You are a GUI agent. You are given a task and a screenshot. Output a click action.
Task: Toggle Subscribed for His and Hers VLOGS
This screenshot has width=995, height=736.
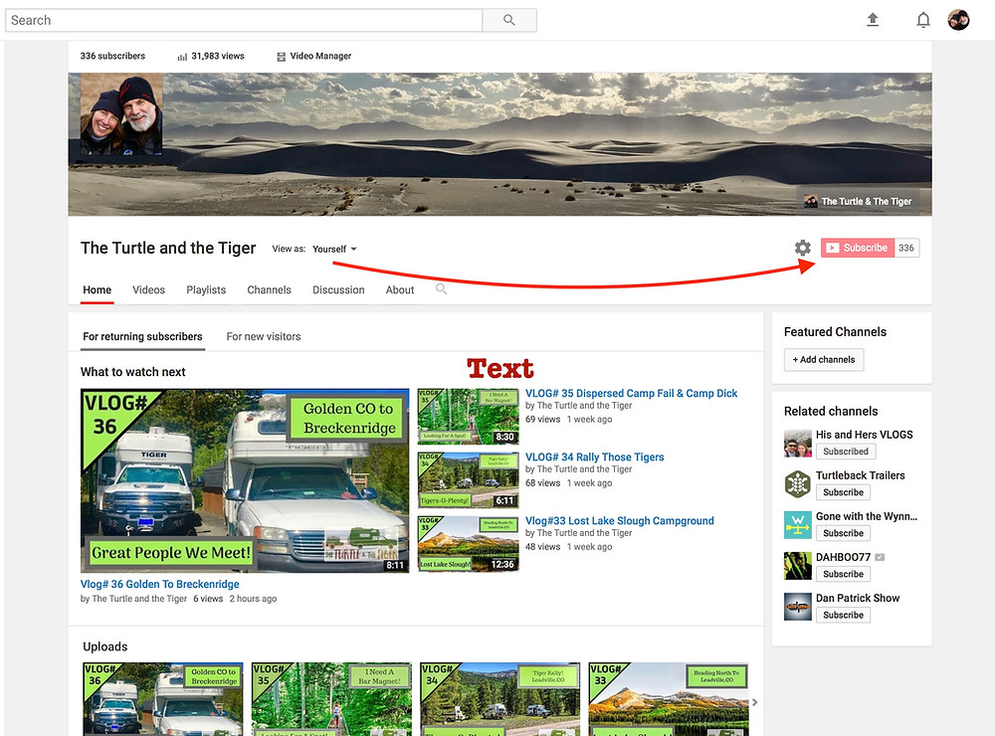[x=845, y=452]
